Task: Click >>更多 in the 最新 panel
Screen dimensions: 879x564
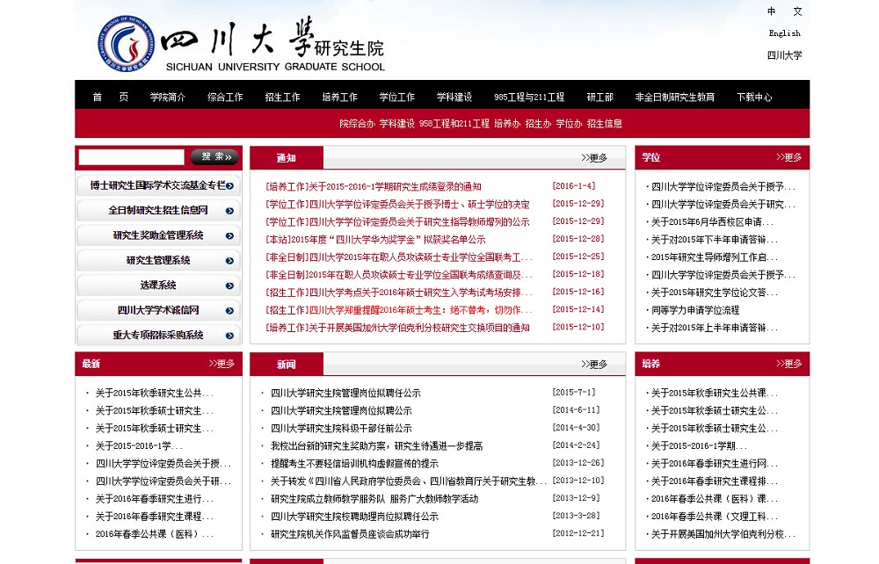Action: (222, 364)
